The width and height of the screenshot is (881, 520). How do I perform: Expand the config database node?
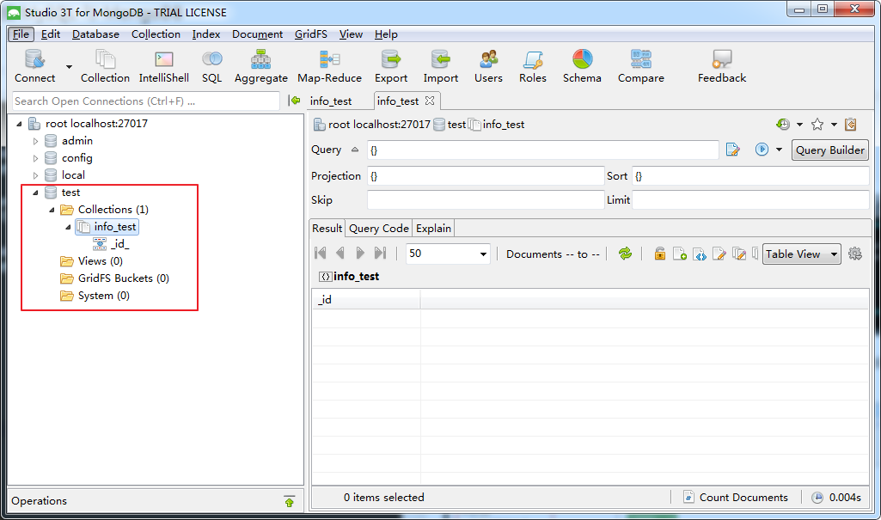(35, 158)
